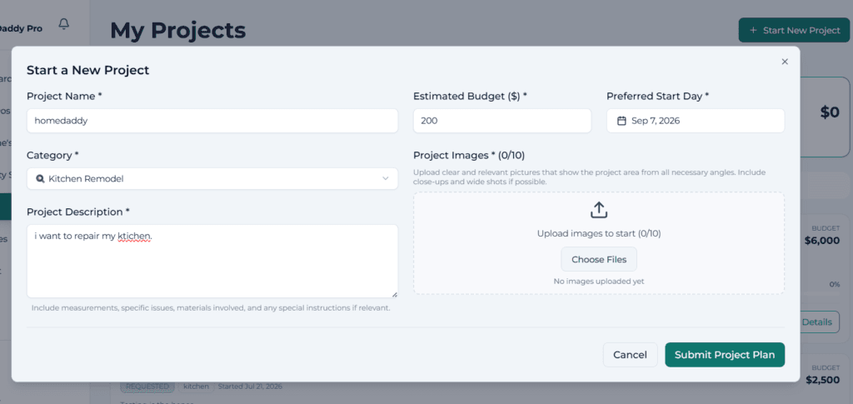Click plus icon on Start New Project
Screen dimensions: 853x404
point(753,31)
